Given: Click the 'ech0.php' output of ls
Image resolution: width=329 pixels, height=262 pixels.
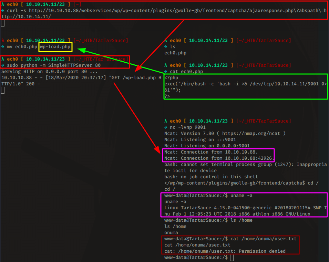Looking at the screenshot, I should pos(175,53).
